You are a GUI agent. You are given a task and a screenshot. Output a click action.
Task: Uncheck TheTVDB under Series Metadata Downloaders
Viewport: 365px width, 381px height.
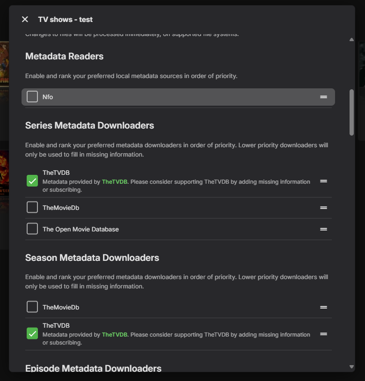32,180
